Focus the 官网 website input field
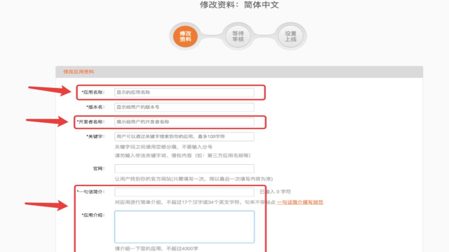Image resolution: width=449 pixels, height=252 pixels. click(184, 169)
